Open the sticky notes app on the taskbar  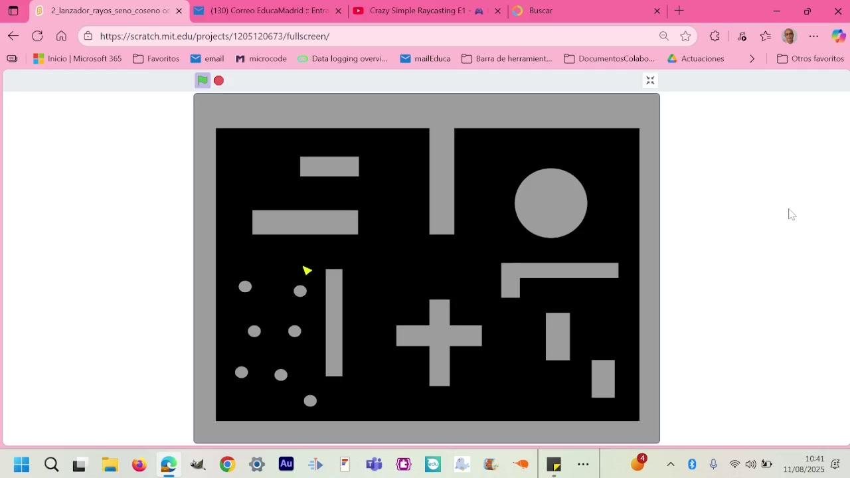[x=554, y=464]
